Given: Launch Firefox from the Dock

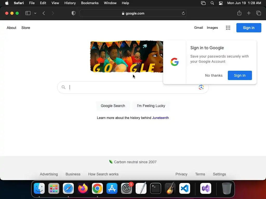Looking at the screenshot, I should click(83, 188).
